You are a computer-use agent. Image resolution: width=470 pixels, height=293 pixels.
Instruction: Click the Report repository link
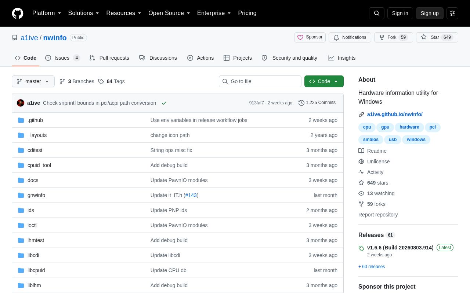tap(378, 215)
